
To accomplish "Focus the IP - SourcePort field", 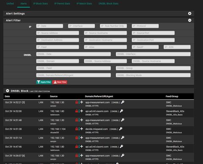I will [x=153, y=33].
